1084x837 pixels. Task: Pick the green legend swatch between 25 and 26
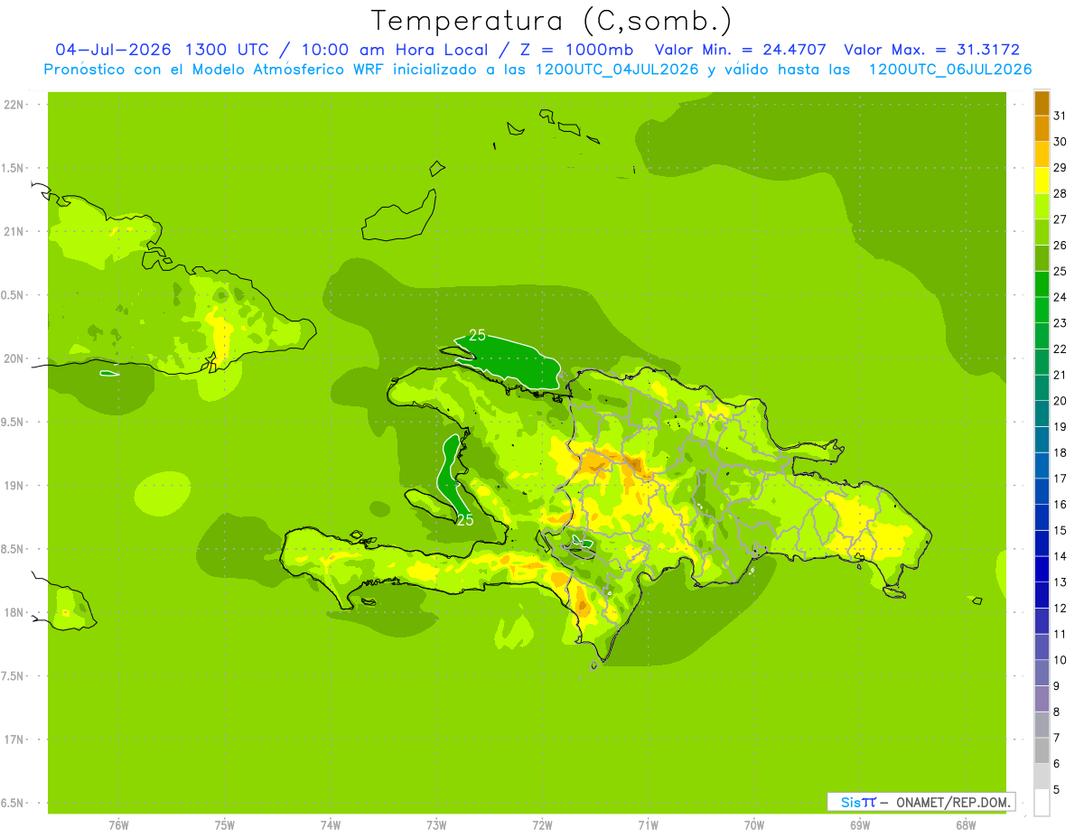click(1042, 258)
